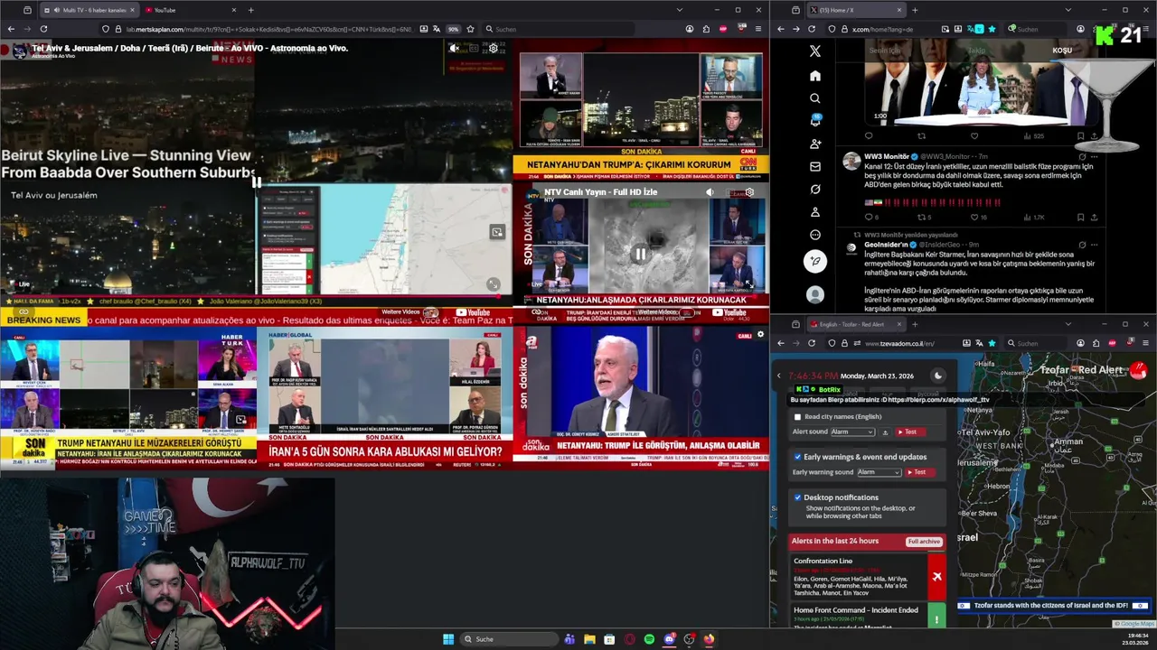Uncheck Early warnings & event end updates

point(797,457)
